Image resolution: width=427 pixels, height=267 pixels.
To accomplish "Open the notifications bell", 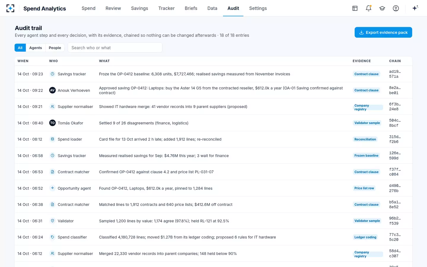I will 369,8.
